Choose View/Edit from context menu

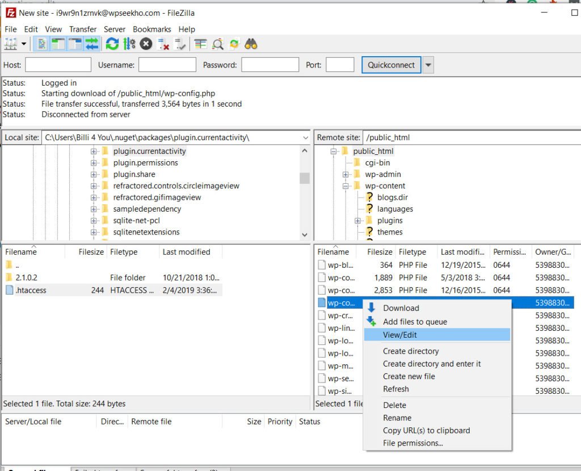click(x=437, y=335)
